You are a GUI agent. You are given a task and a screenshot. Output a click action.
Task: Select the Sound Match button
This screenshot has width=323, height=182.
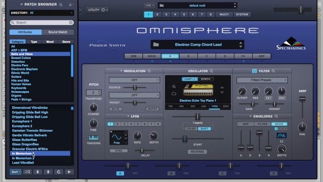58,32
